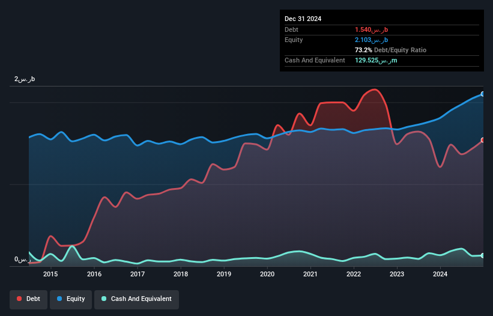Select the 2015 x-axis label

(x=50, y=274)
